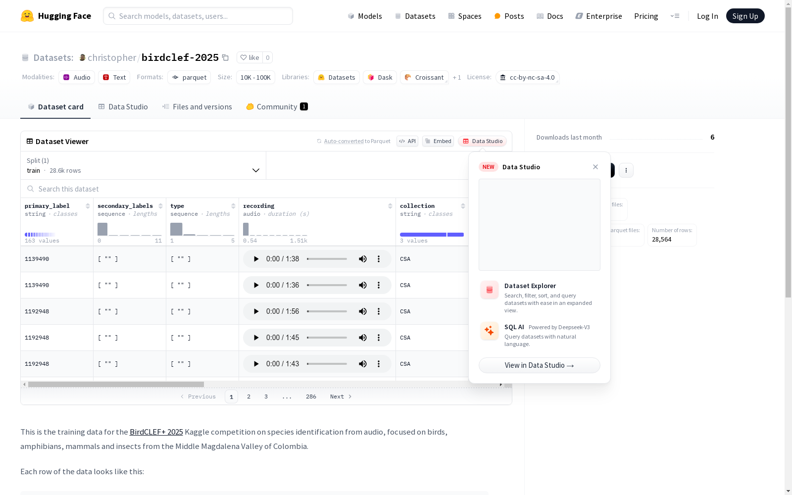This screenshot has height=495, width=792.
Task: Go to page 286 of dataset
Action: [x=311, y=396]
